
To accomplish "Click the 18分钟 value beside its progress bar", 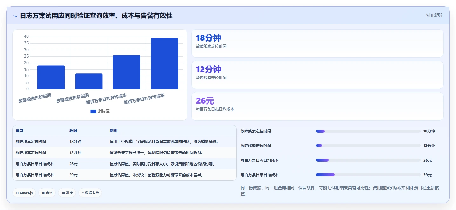I will [429, 131].
